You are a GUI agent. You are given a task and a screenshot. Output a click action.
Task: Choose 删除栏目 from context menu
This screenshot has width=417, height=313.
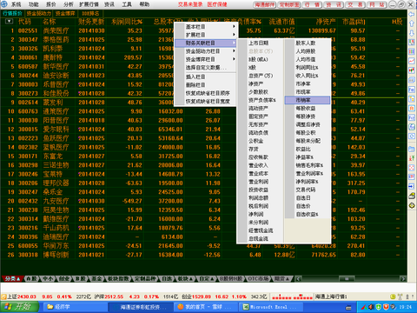tap(206, 85)
